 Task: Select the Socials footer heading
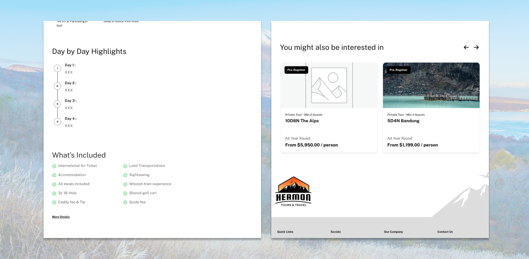[336, 232]
